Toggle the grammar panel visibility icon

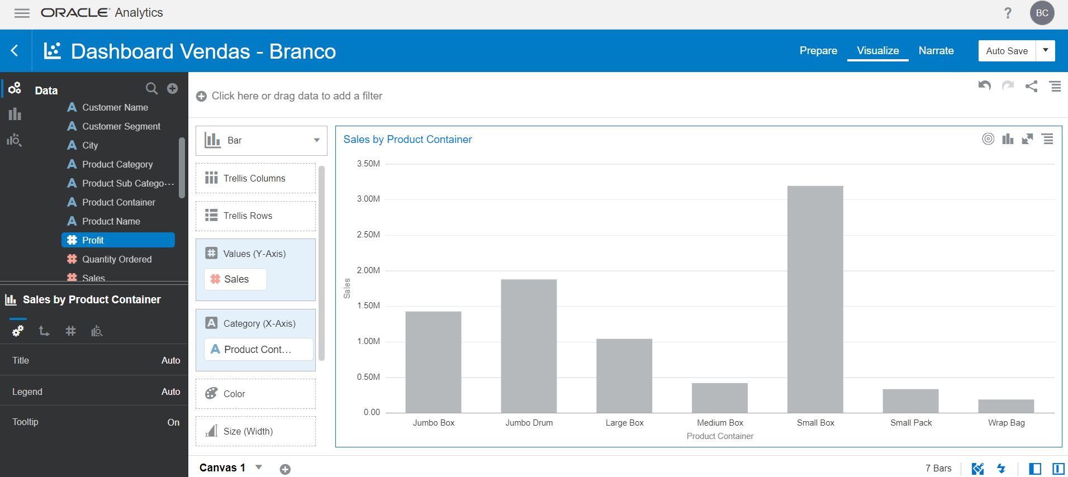coord(1058,469)
